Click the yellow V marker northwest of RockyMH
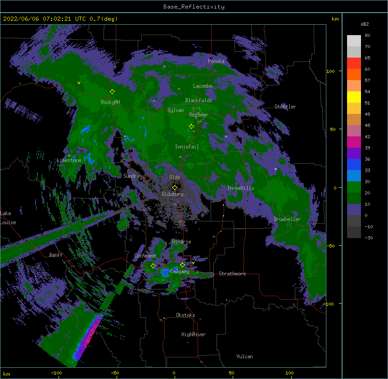 (79, 83)
